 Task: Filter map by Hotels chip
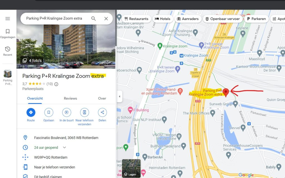163,19
